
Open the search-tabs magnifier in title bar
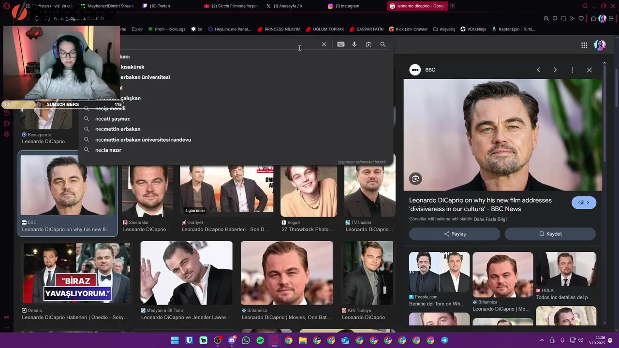[585, 6]
